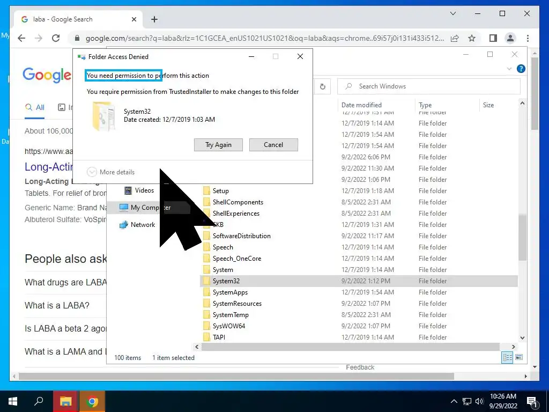Image resolution: width=549 pixels, height=412 pixels.
Task: Open the Windows Start menu
Action: pyautogui.click(x=13, y=401)
